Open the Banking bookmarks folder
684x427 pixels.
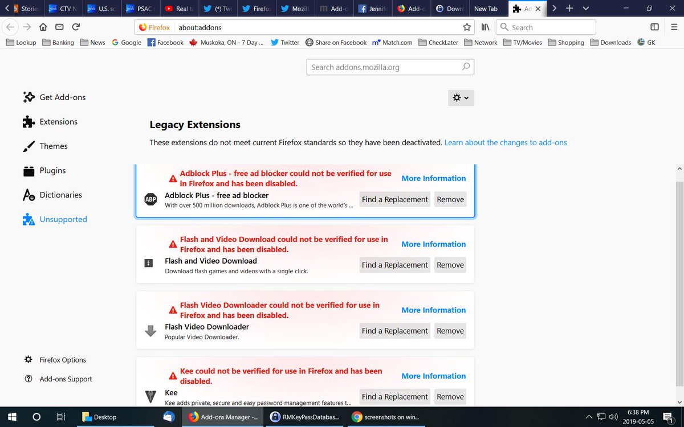58,43
